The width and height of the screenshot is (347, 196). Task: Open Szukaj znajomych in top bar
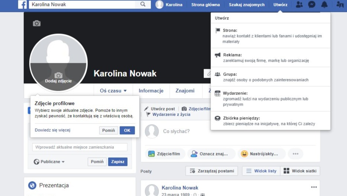pos(247,4)
